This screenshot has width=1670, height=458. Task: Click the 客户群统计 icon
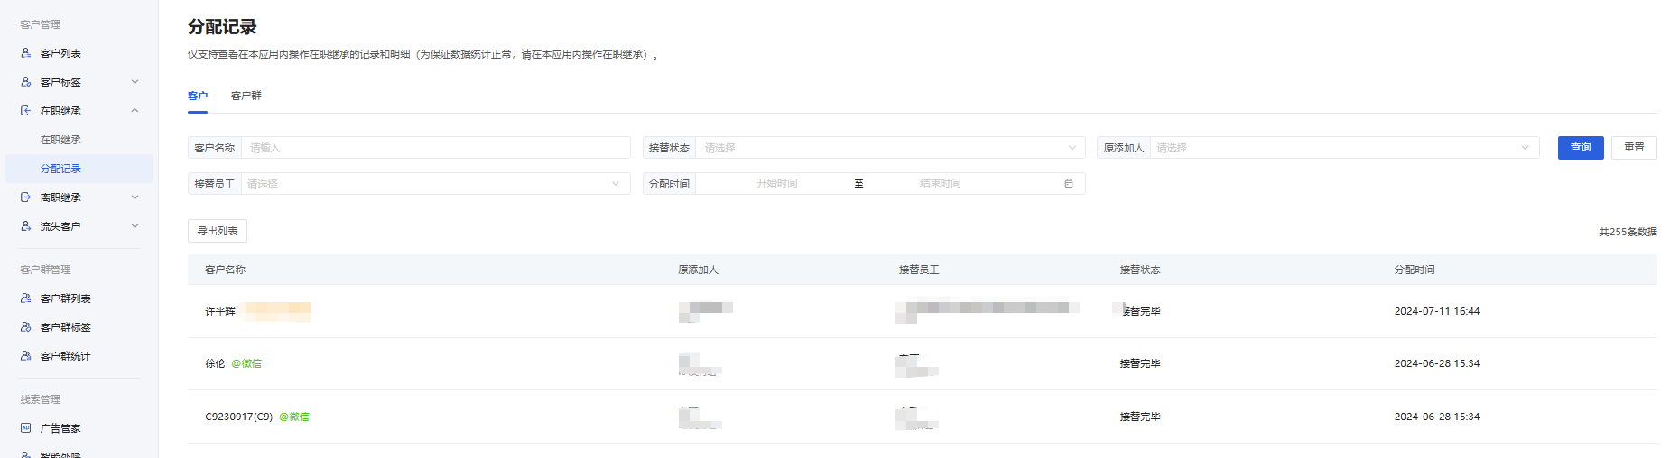pyautogui.click(x=26, y=356)
